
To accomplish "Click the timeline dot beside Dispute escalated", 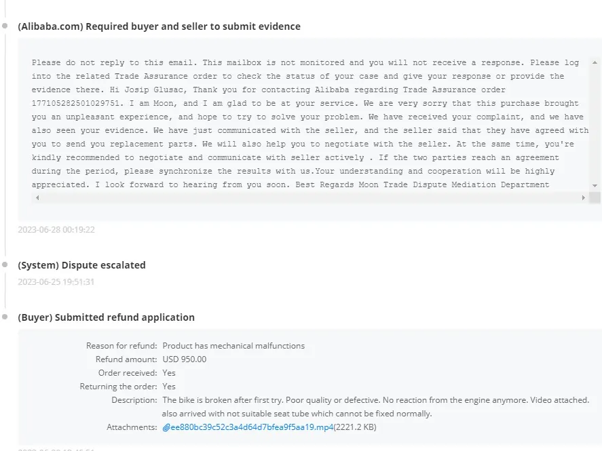I will [5, 265].
